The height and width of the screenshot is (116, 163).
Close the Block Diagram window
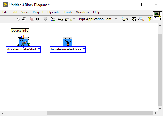(x=156, y=5)
